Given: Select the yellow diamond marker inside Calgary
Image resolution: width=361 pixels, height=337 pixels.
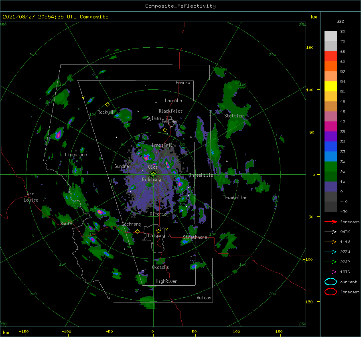Looking at the screenshot, I should 158,231.
